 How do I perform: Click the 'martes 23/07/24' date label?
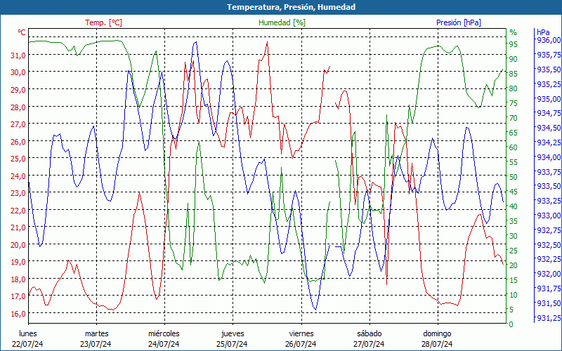pyautogui.click(x=96, y=339)
